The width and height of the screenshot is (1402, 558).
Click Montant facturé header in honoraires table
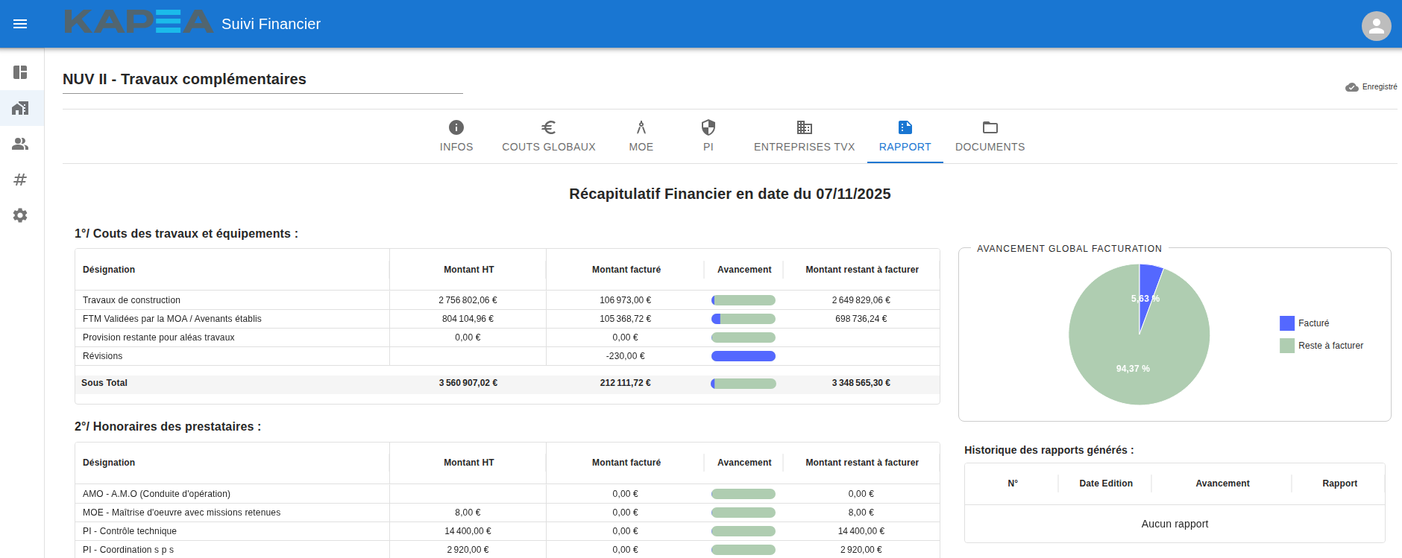[x=626, y=463]
